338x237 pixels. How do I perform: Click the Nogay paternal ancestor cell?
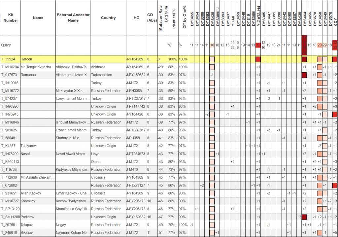(x=61, y=225)
